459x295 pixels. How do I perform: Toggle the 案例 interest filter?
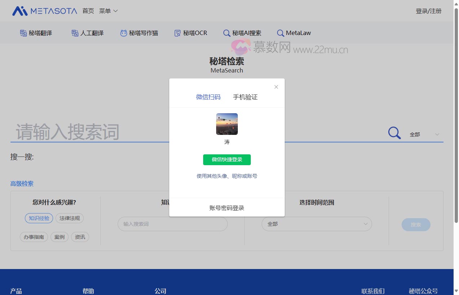tap(59, 237)
